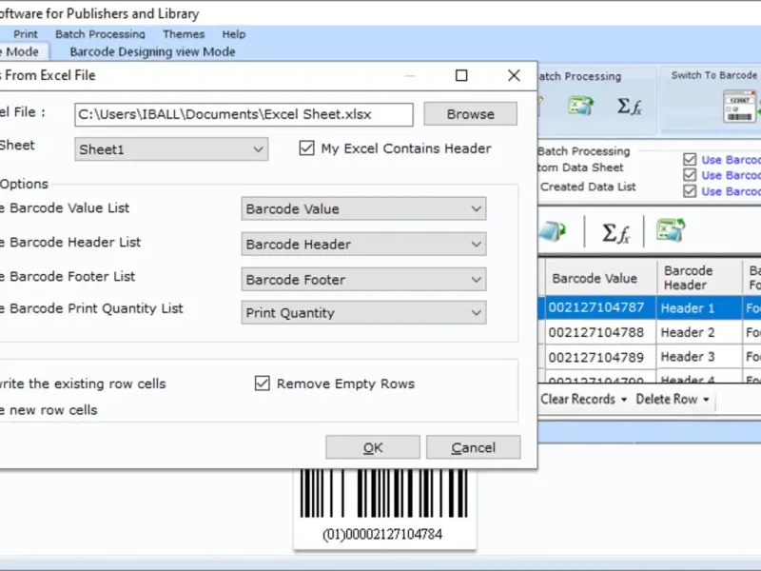761x571 pixels.
Task: Select cell 002127104789 in the grid
Action: pos(601,357)
